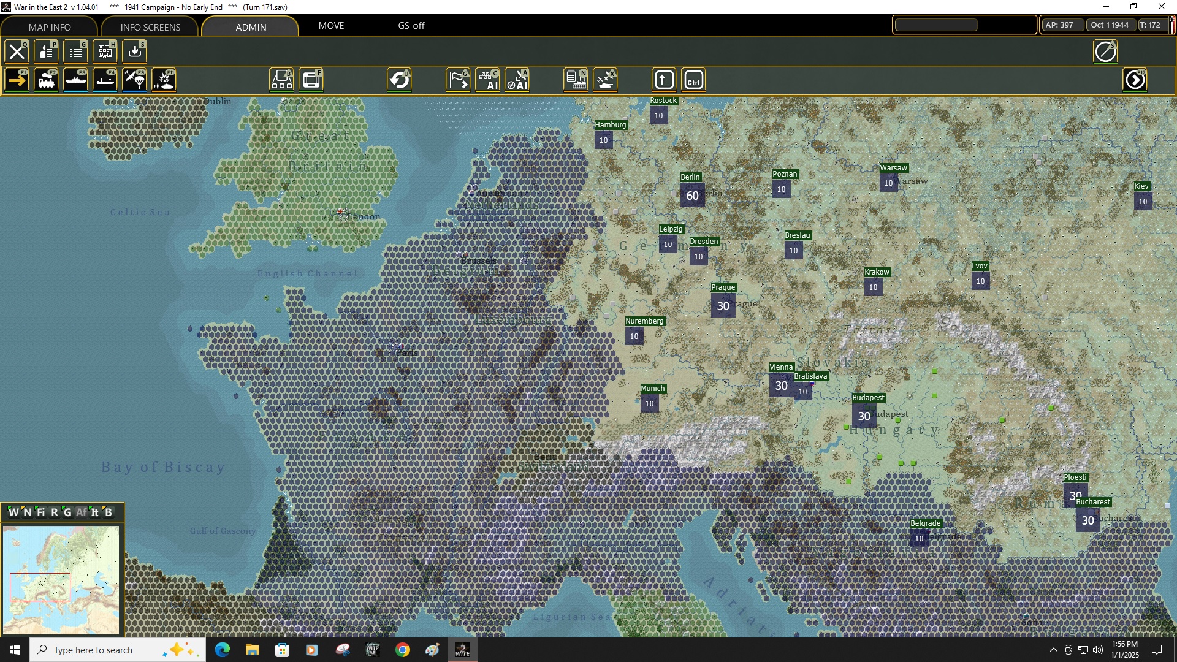Select the Munich city marker
This screenshot has width=1177, height=662.
tap(649, 403)
